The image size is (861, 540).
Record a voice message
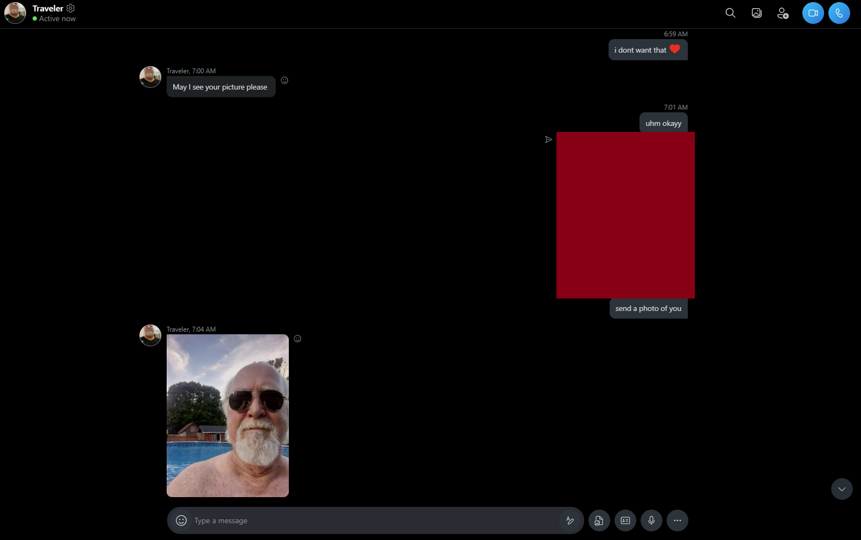[651, 520]
